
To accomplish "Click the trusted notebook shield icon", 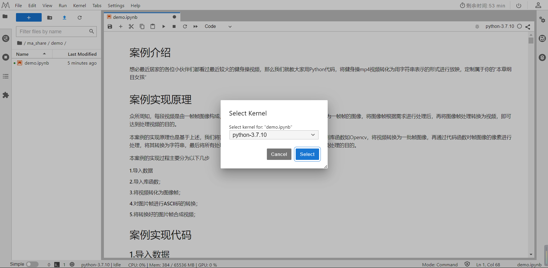I will pos(467,264).
